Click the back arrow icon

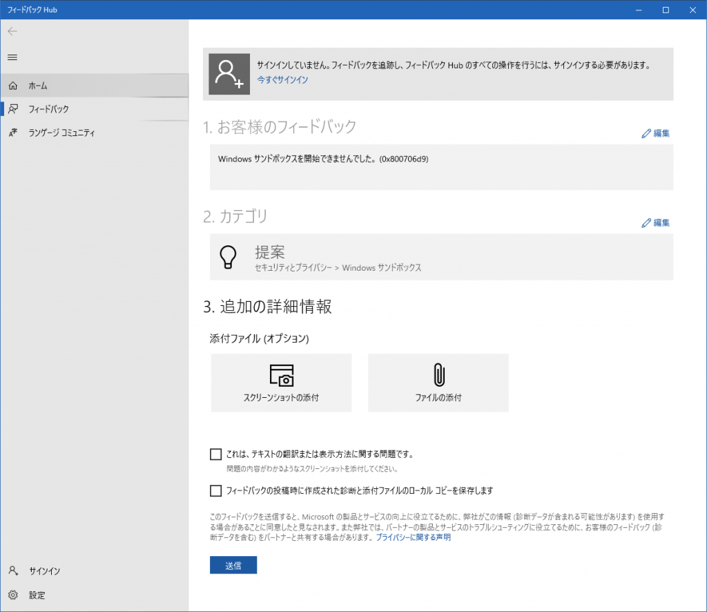(12, 31)
